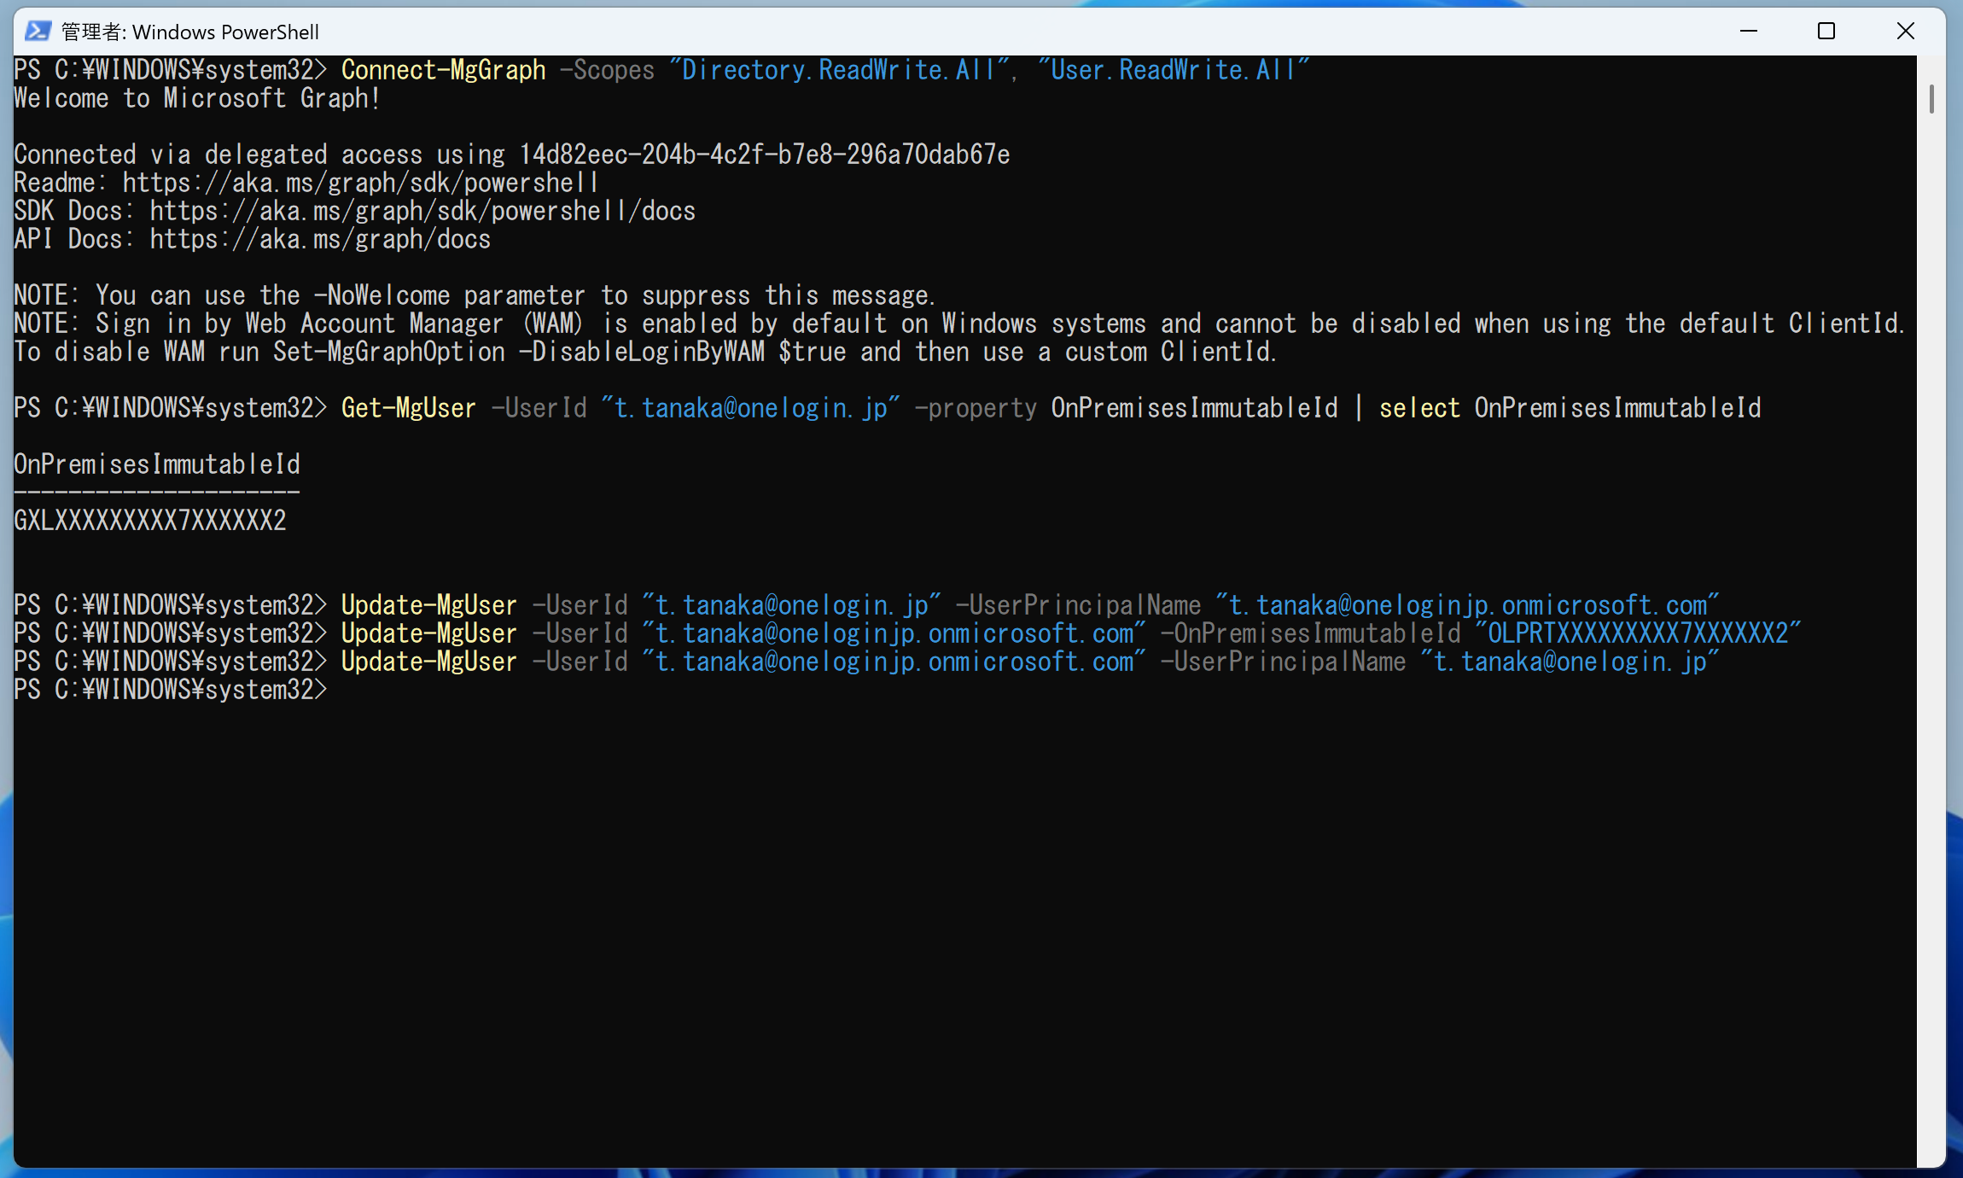Image resolution: width=1963 pixels, height=1178 pixels.
Task: Click the GXLXXXXXXXXX7XXXXXX2 output value
Action: click(150, 521)
